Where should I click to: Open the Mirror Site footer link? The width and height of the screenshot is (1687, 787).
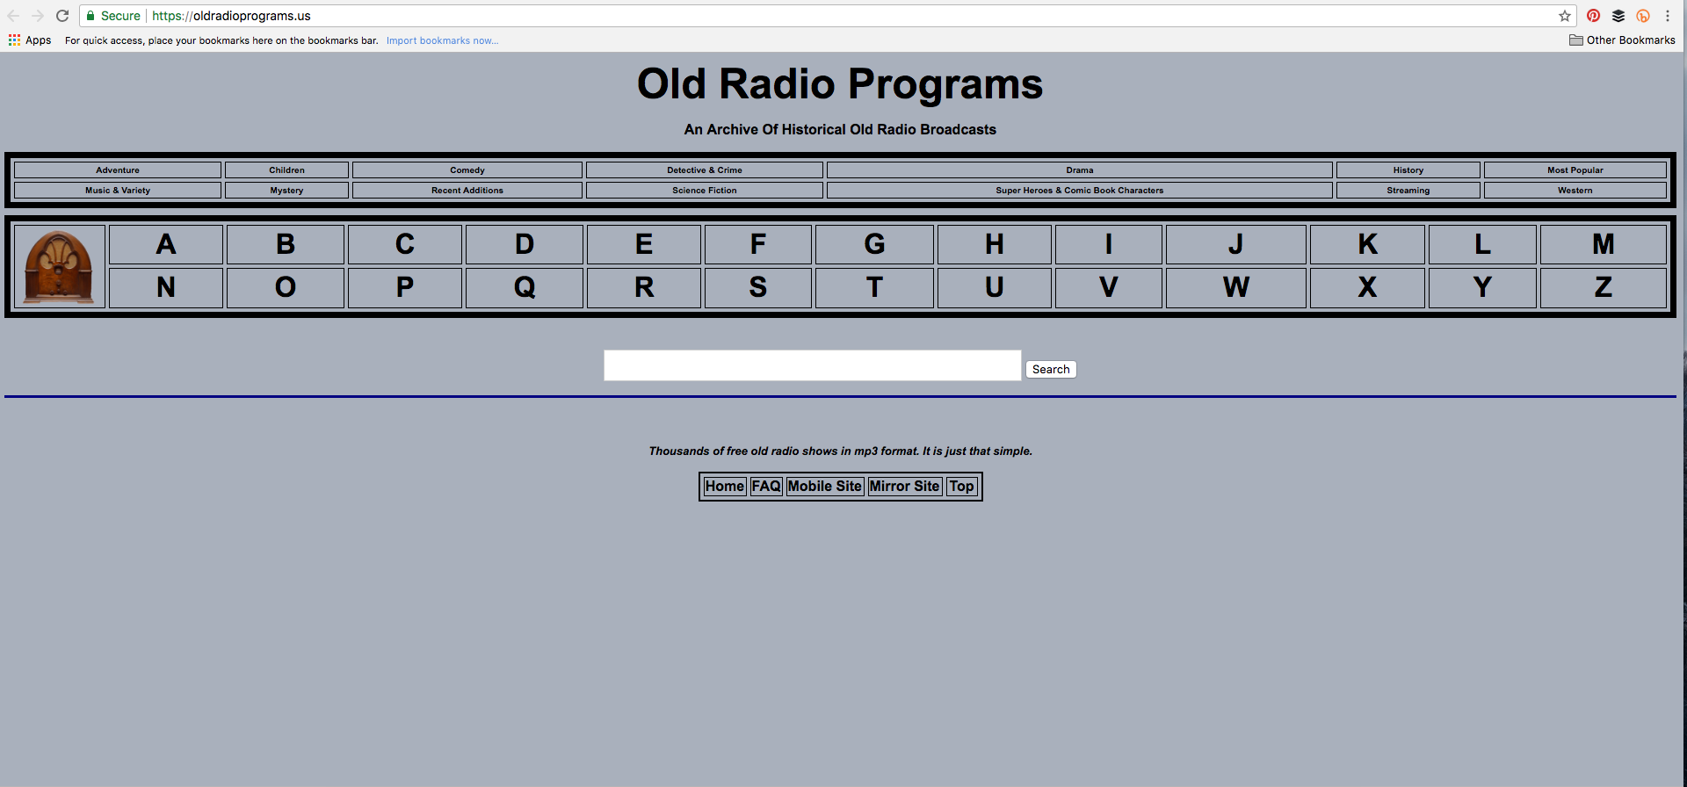pos(905,487)
